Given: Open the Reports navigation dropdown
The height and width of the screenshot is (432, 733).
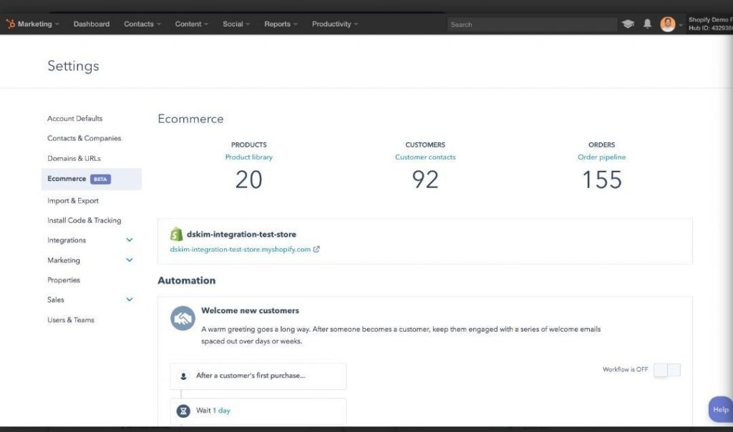Looking at the screenshot, I should (281, 24).
